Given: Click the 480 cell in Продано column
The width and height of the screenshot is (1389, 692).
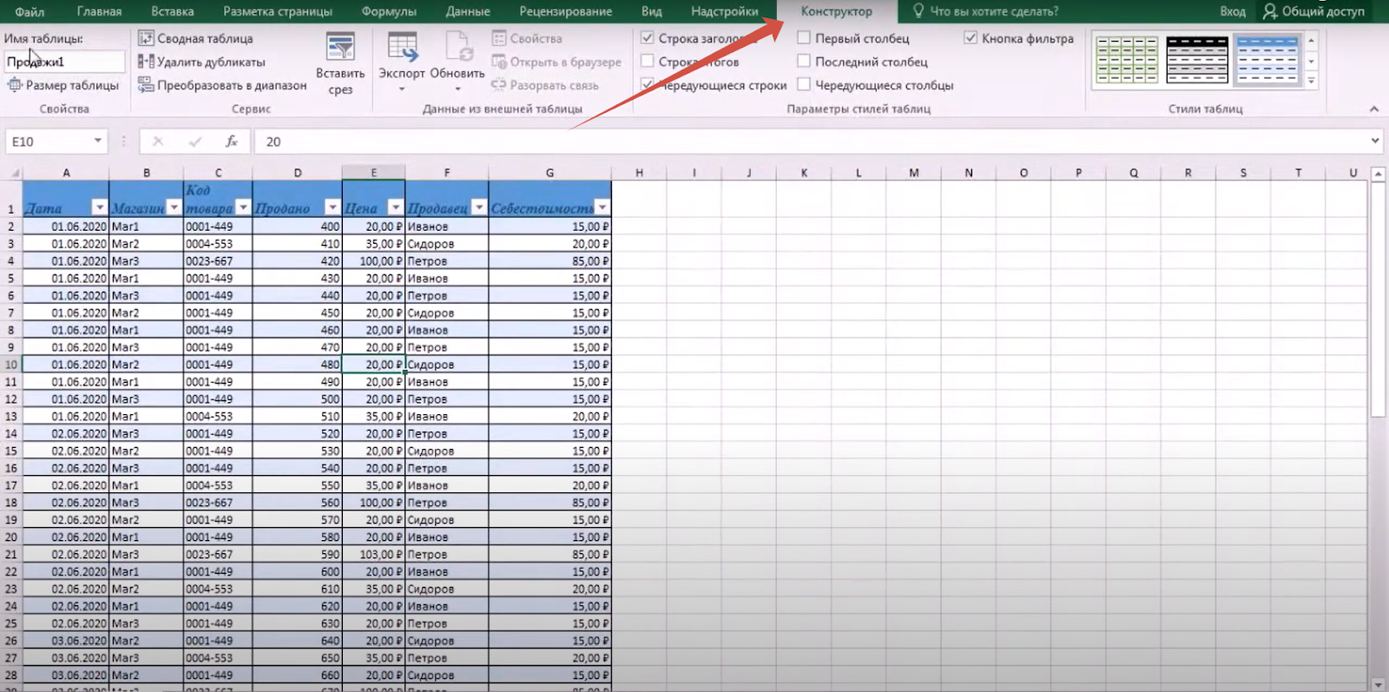Looking at the screenshot, I should tap(297, 364).
